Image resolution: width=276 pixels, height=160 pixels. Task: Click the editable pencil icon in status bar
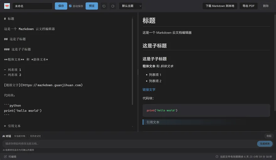click(5, 157)
